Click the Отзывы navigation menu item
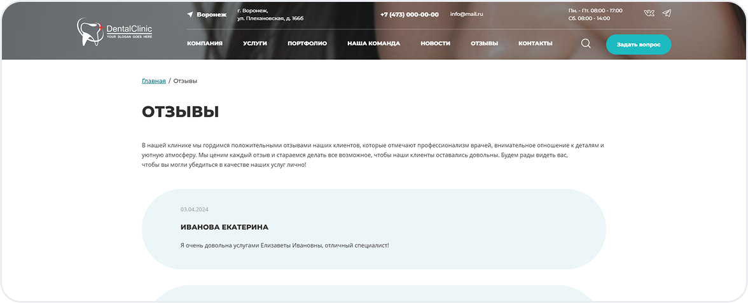Viewport: 748px width, 303px height. [x=484, y=44]
